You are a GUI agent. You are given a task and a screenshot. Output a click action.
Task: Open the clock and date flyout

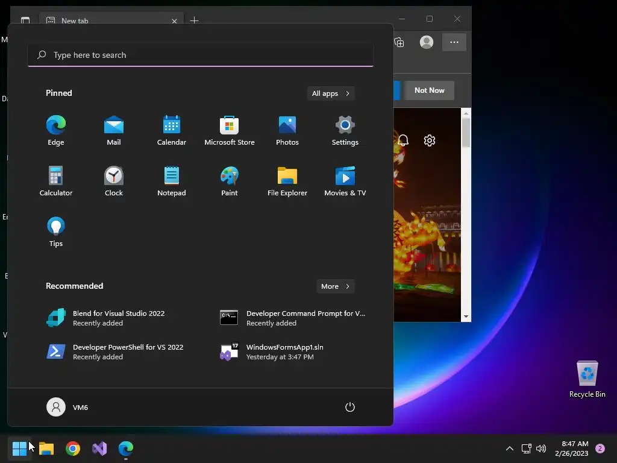(572, 449)
